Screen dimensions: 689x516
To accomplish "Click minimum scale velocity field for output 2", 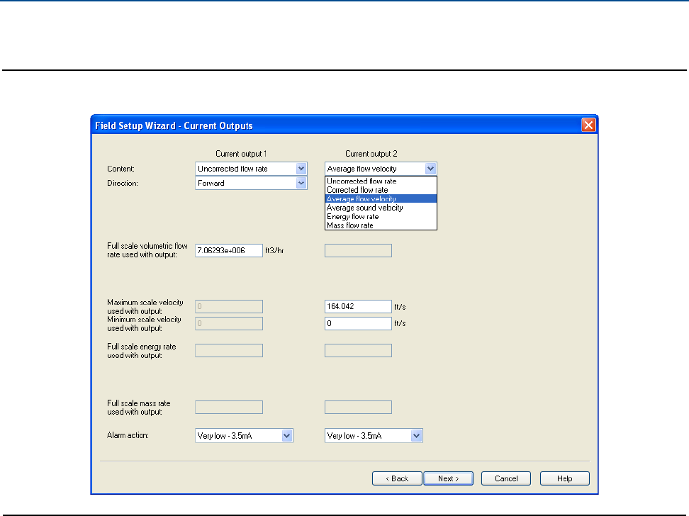I will 357,323.
